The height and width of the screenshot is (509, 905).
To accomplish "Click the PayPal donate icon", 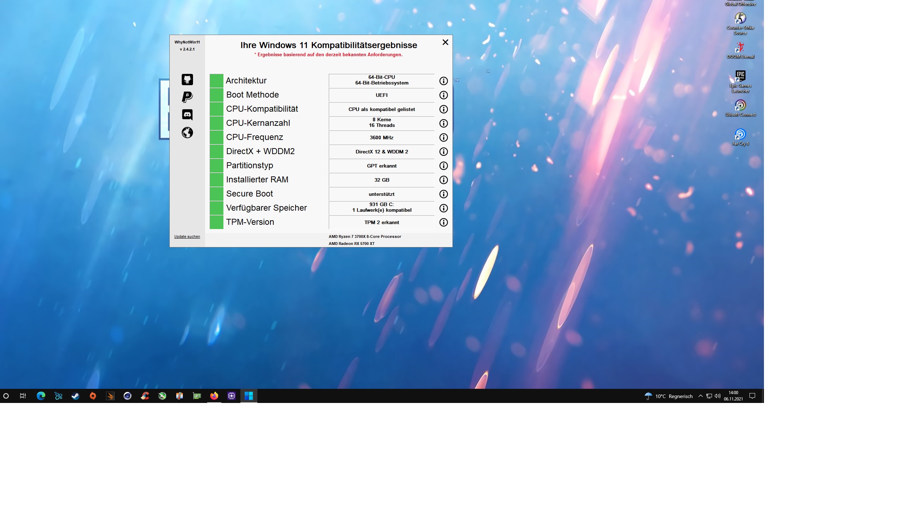I will [187, 97].
